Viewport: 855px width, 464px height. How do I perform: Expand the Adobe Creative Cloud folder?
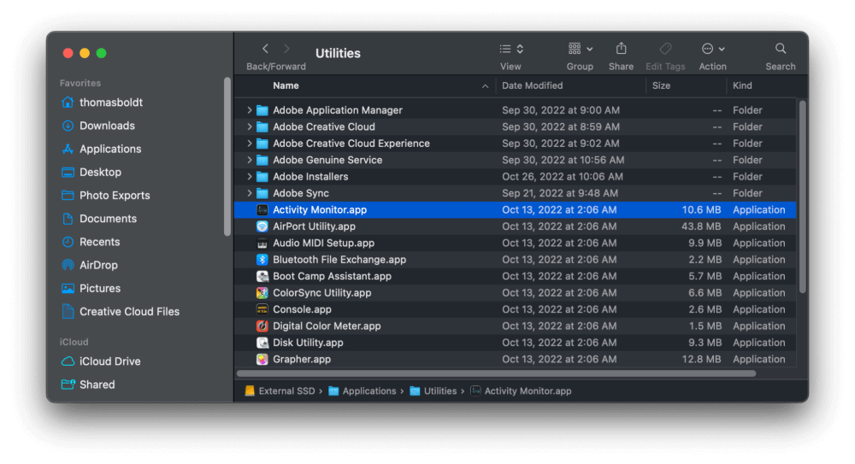[x=249, y=126]
